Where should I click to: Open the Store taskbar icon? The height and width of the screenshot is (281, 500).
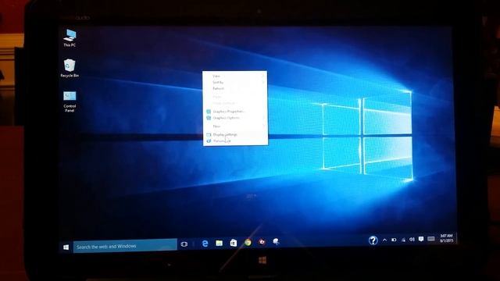click(234, 243)
